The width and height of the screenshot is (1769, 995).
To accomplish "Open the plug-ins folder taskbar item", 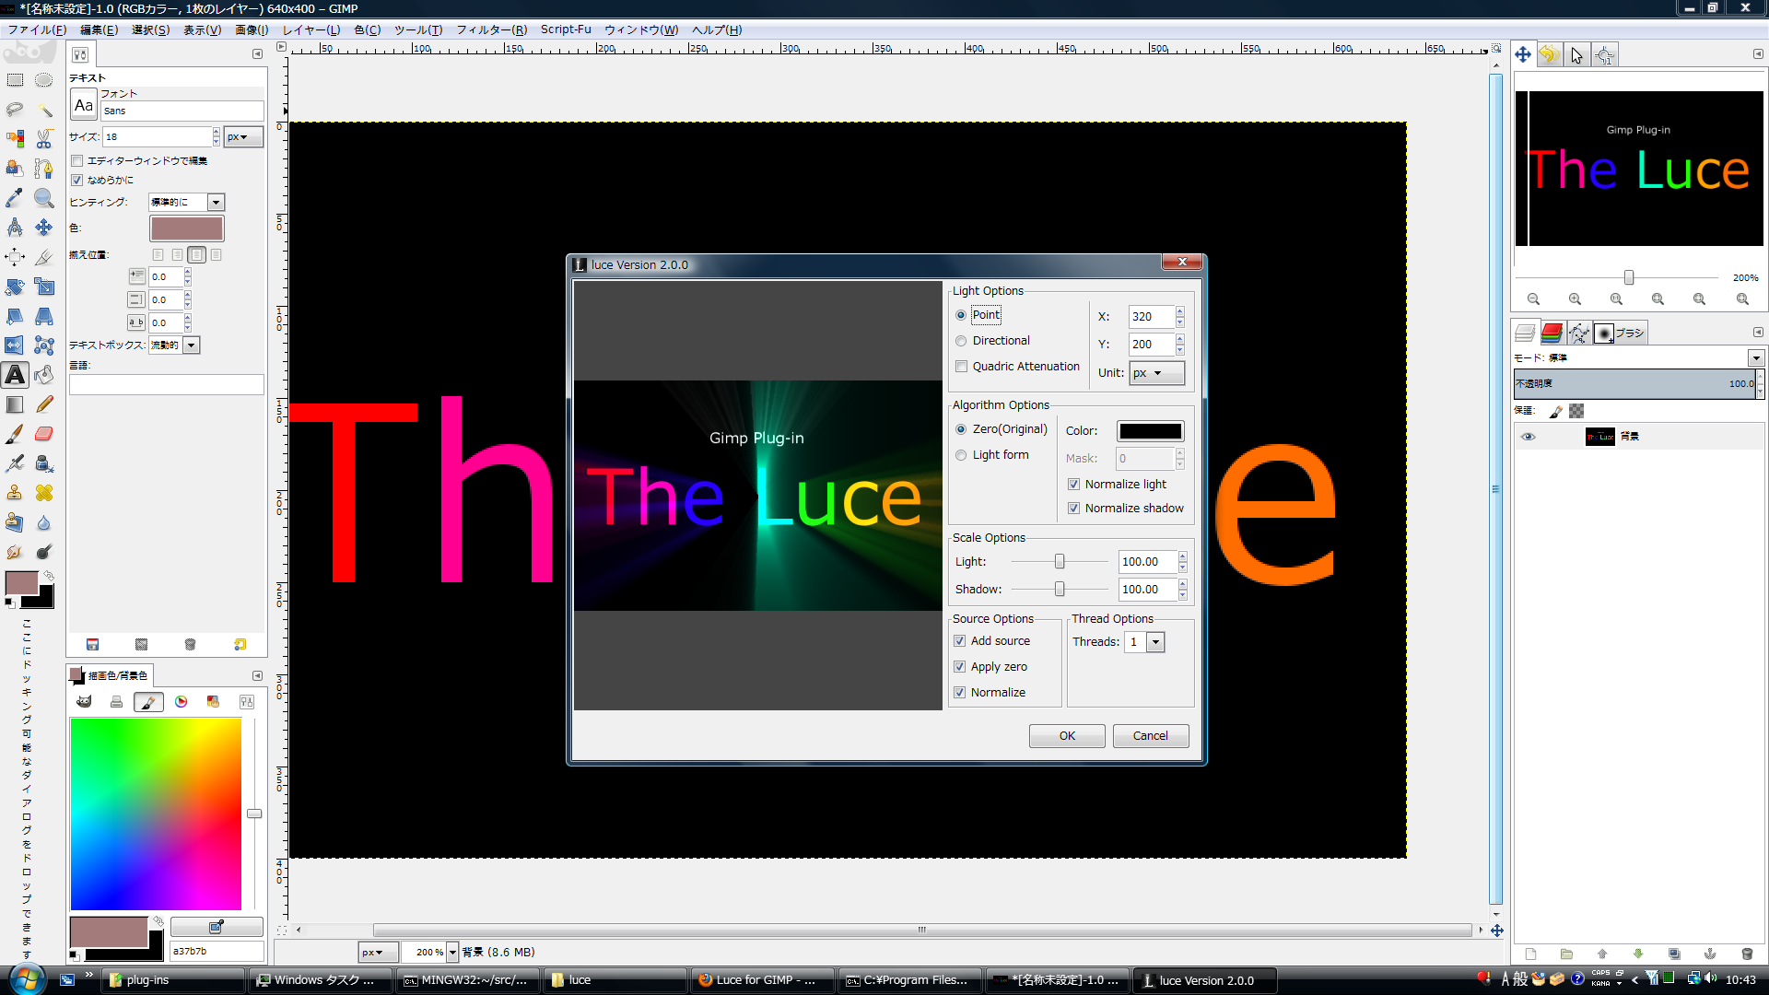I will click(173, 980).
